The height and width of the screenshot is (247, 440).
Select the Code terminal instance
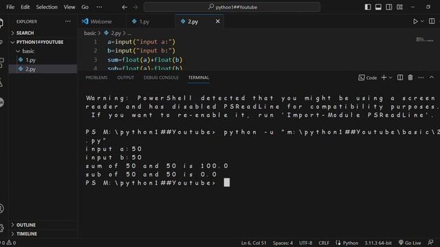[x=368, y=78]
